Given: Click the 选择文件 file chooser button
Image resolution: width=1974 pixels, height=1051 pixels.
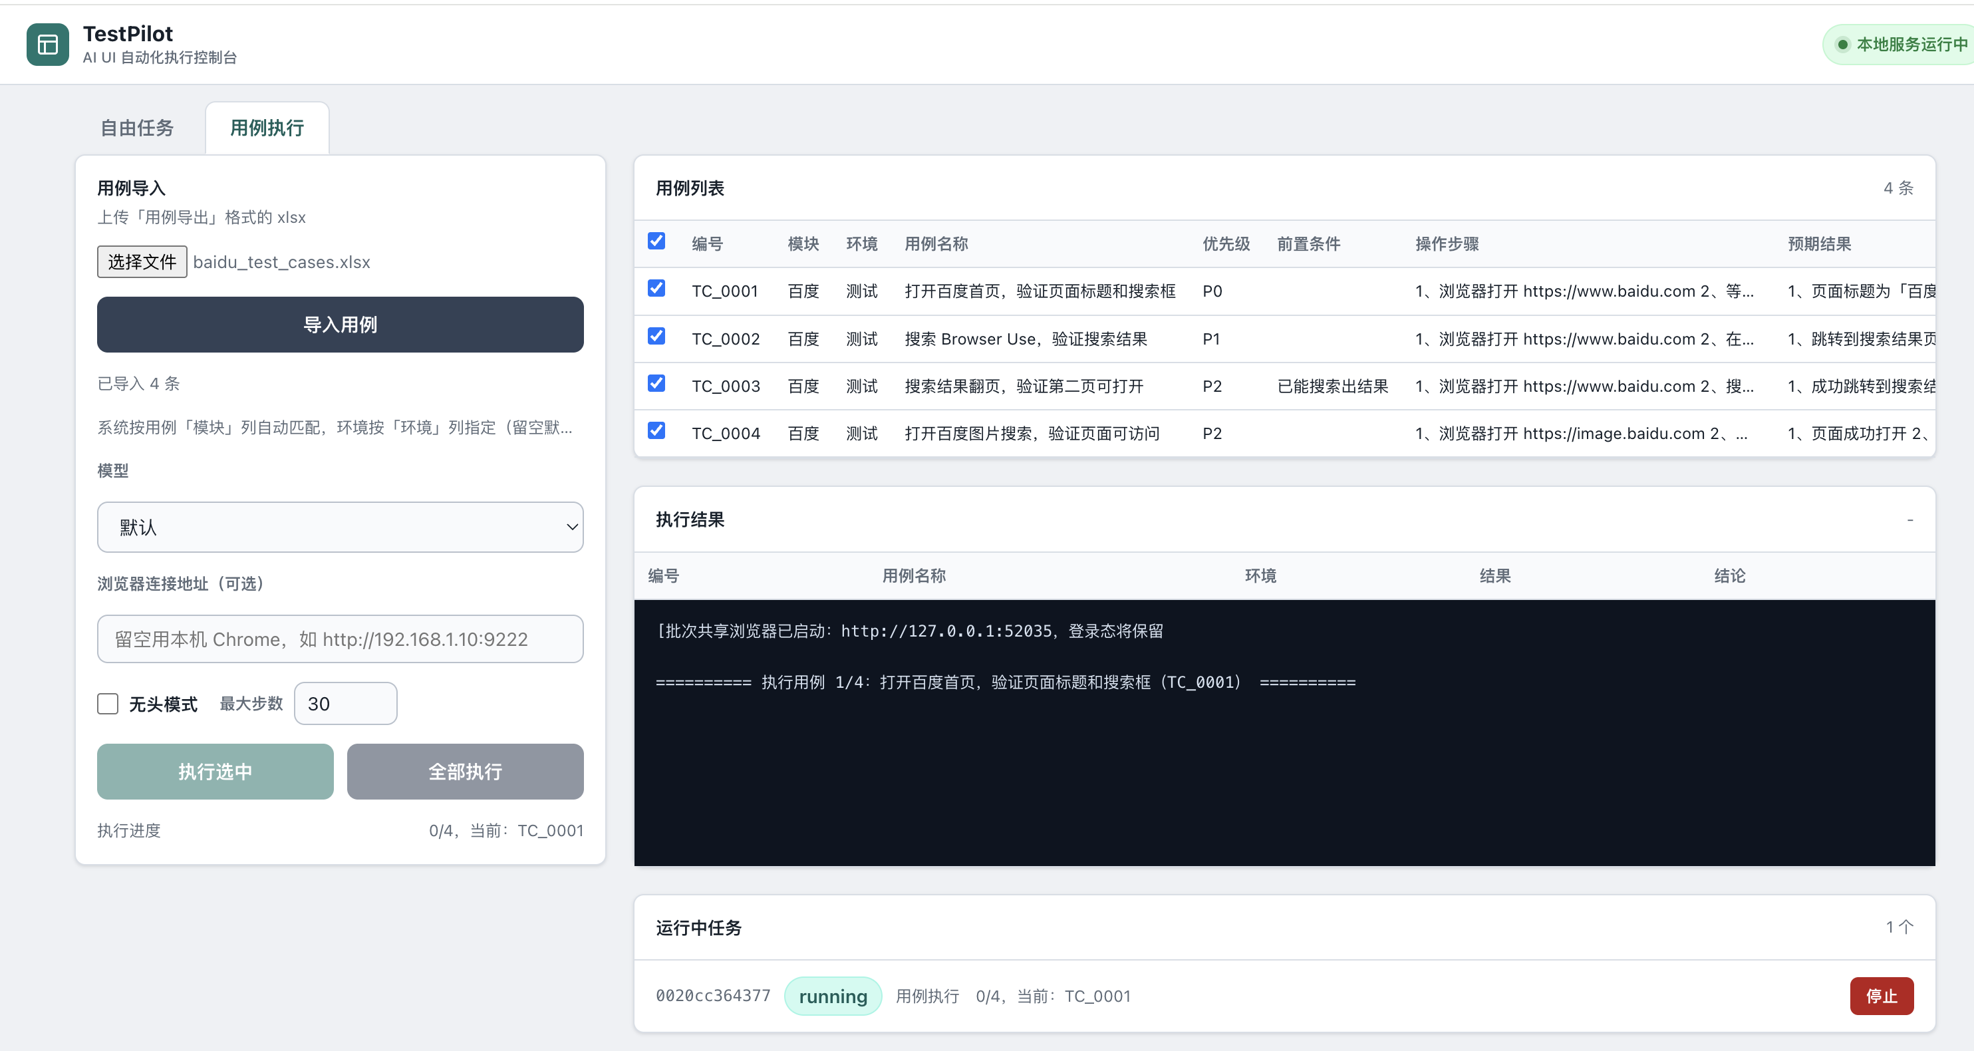Looking at the screenshot, I should pyautogui.click(x=142, y=262).
